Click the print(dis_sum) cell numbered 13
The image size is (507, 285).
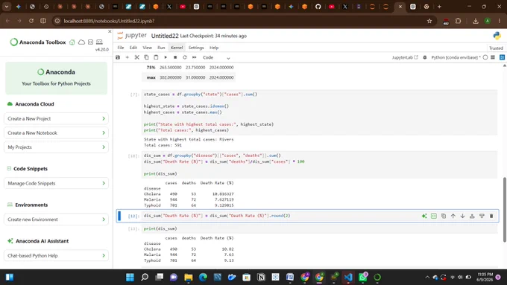pos(319,228)
